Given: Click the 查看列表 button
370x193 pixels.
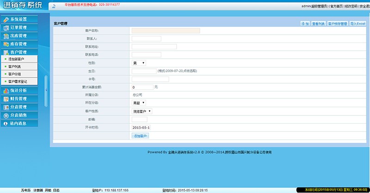Looking at the screenshot, I should tap(318, 24).
